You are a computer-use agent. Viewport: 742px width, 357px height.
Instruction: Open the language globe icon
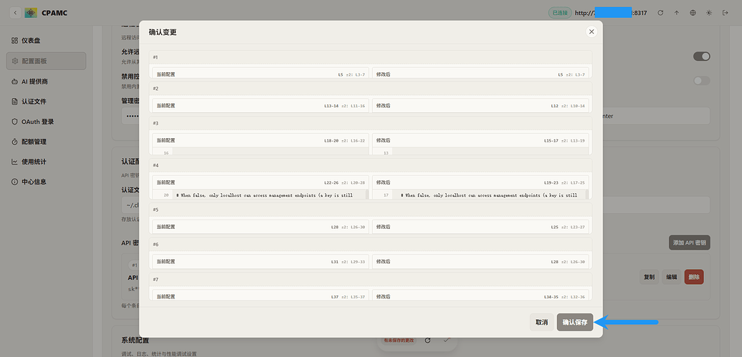pos(693,13)
